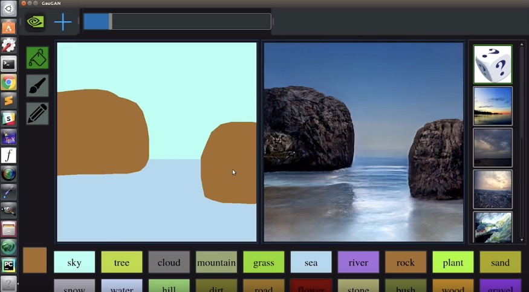
Task: Launch Google Chrome from the dock
Action: coord(8,82)
